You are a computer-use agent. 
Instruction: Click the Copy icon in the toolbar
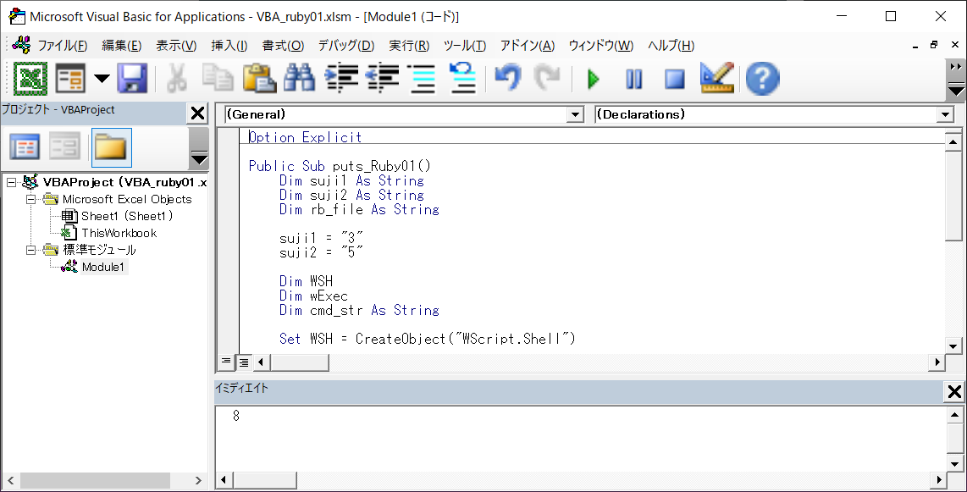pos(218,79)
